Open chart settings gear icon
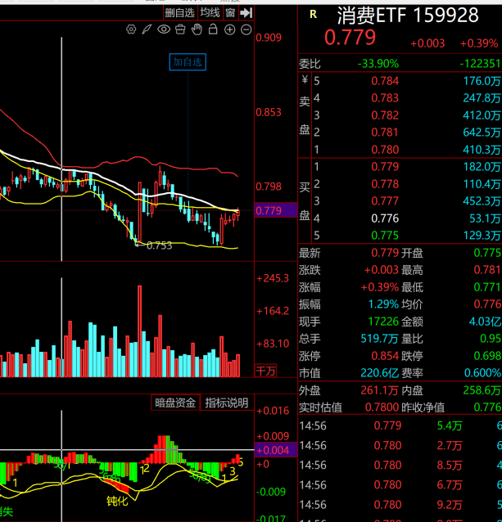502x522 pixels. point(131,29)
